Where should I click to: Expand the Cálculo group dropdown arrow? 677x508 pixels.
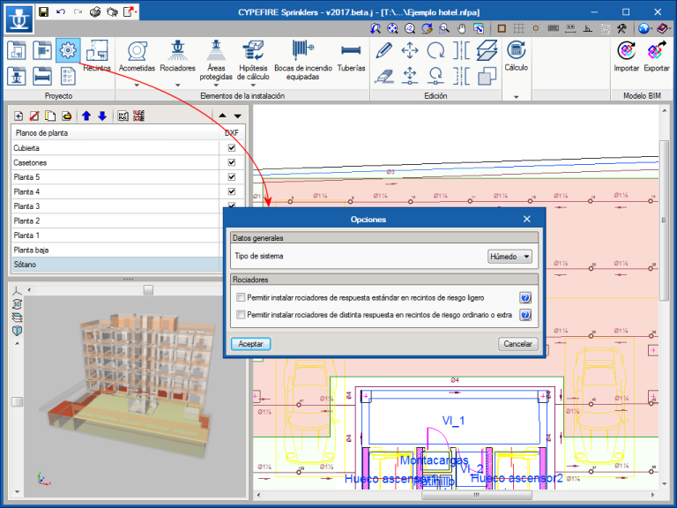point(516,95)
